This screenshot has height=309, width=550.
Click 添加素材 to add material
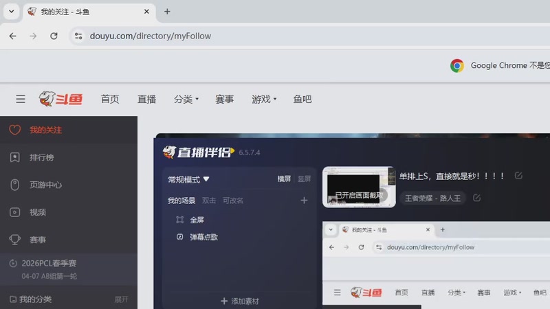(x=240, y=301)
